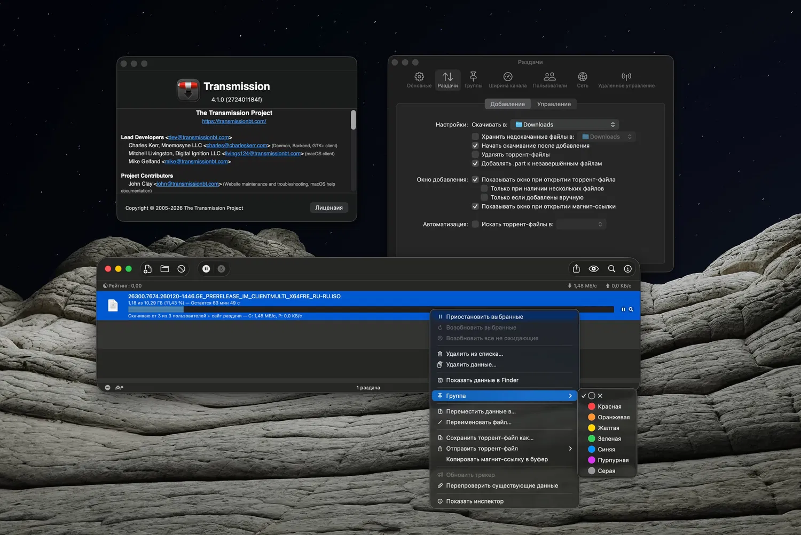Click the greyed resume all toolbar button
The image size is (801, 535).
pos(221,269)
